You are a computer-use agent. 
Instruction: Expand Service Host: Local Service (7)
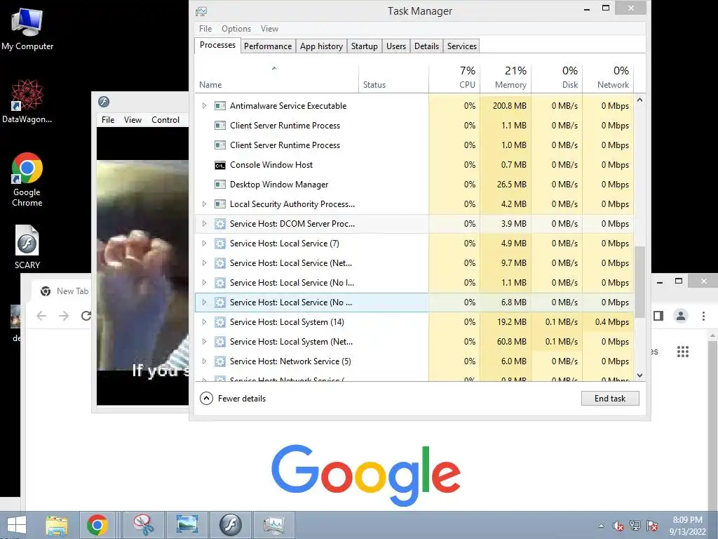point(204,244)
